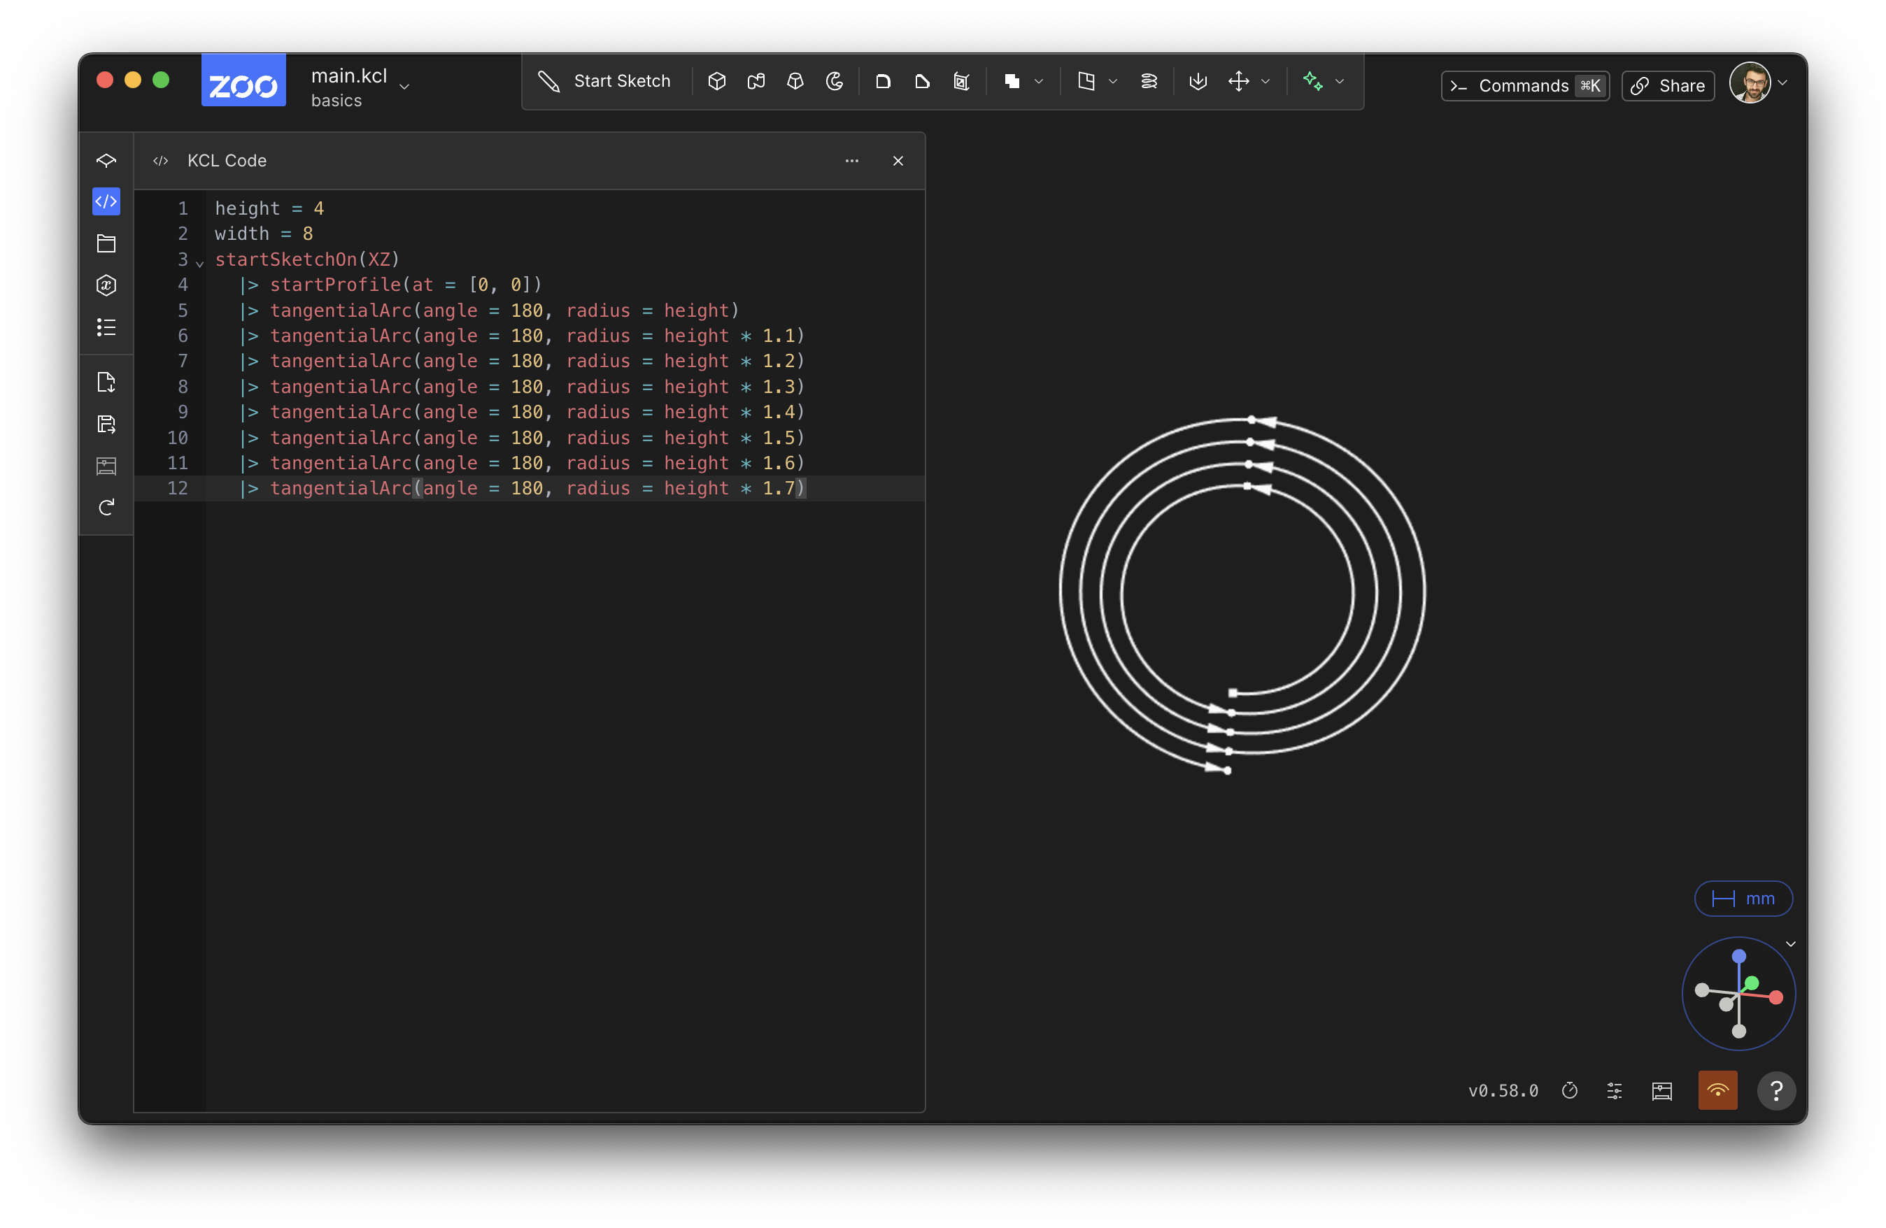Click the Insert/import download-arrow icon
Screen dimensions: 1886x1228
pyautogui.click(x=1198, y=81)
